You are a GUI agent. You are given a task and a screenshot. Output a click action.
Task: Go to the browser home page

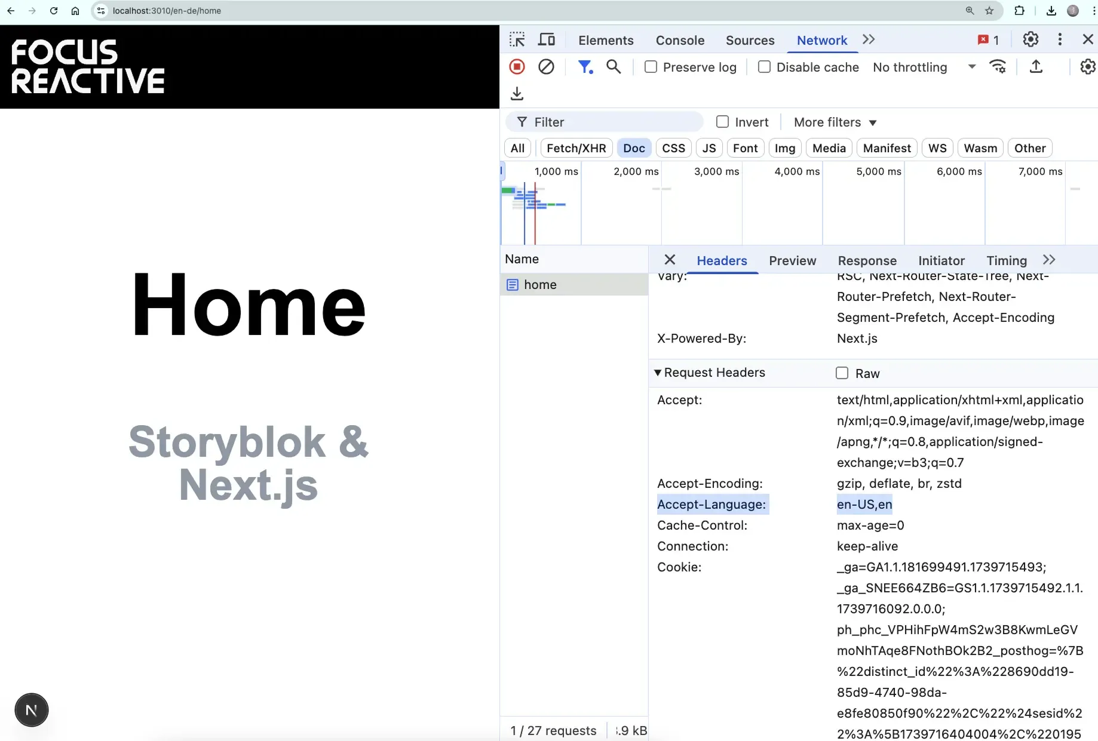[75, 11]
